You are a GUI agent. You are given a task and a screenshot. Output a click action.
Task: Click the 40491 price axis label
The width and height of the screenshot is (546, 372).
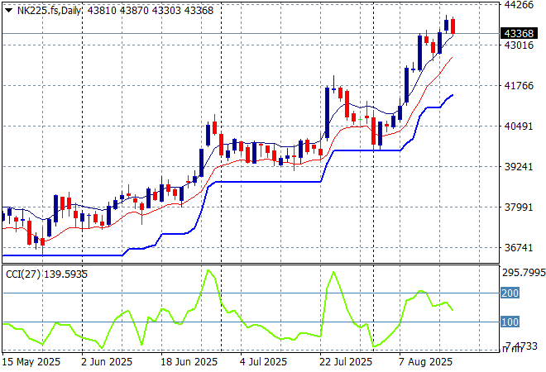(x=519, y=126)
